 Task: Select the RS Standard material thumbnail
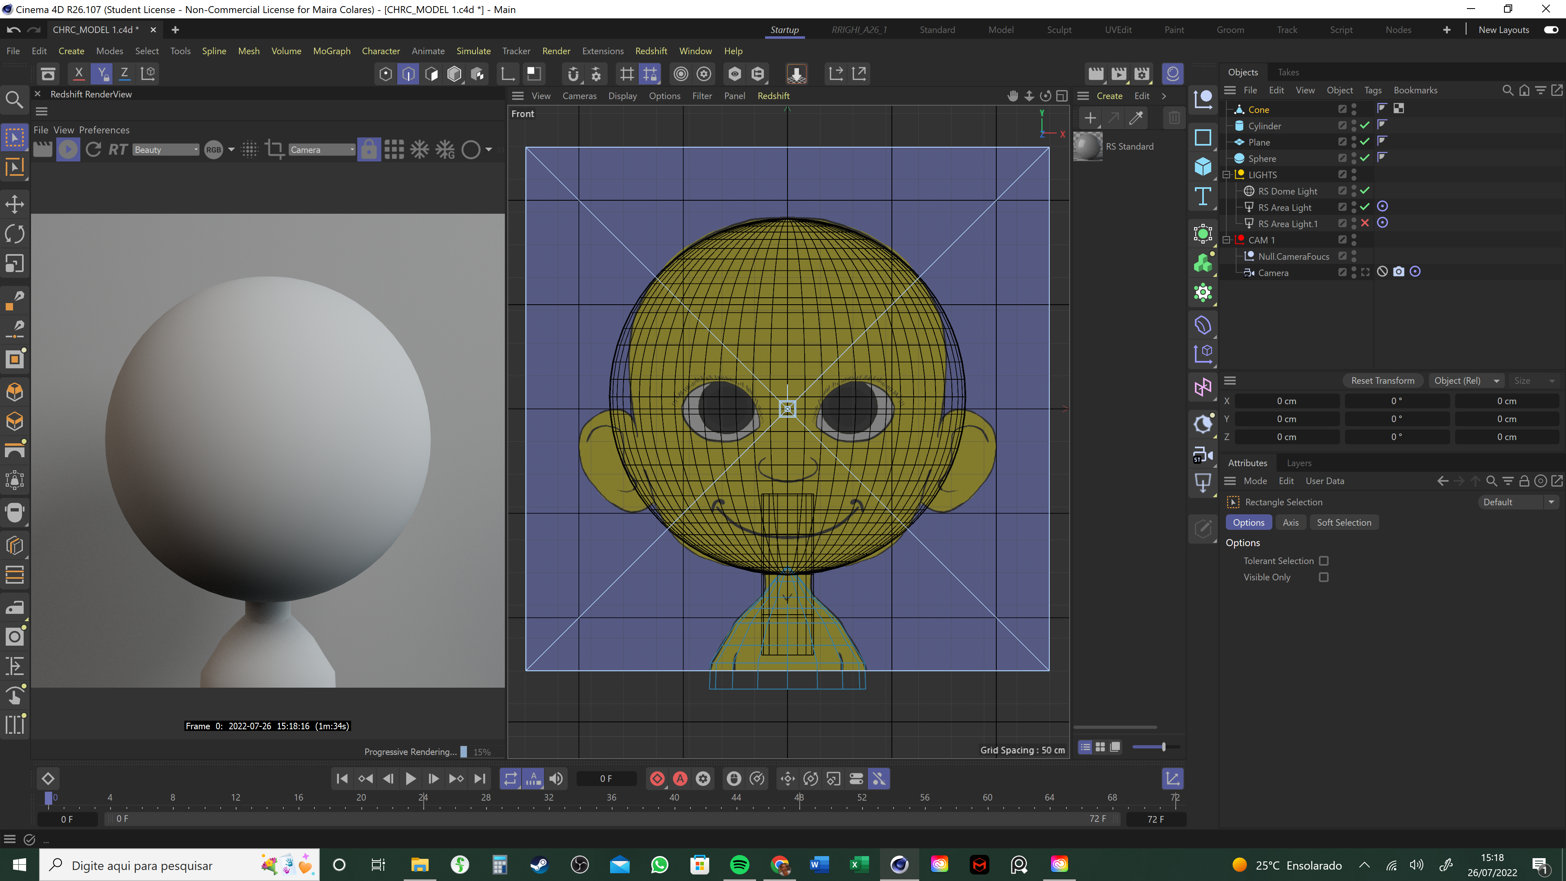1088,146
